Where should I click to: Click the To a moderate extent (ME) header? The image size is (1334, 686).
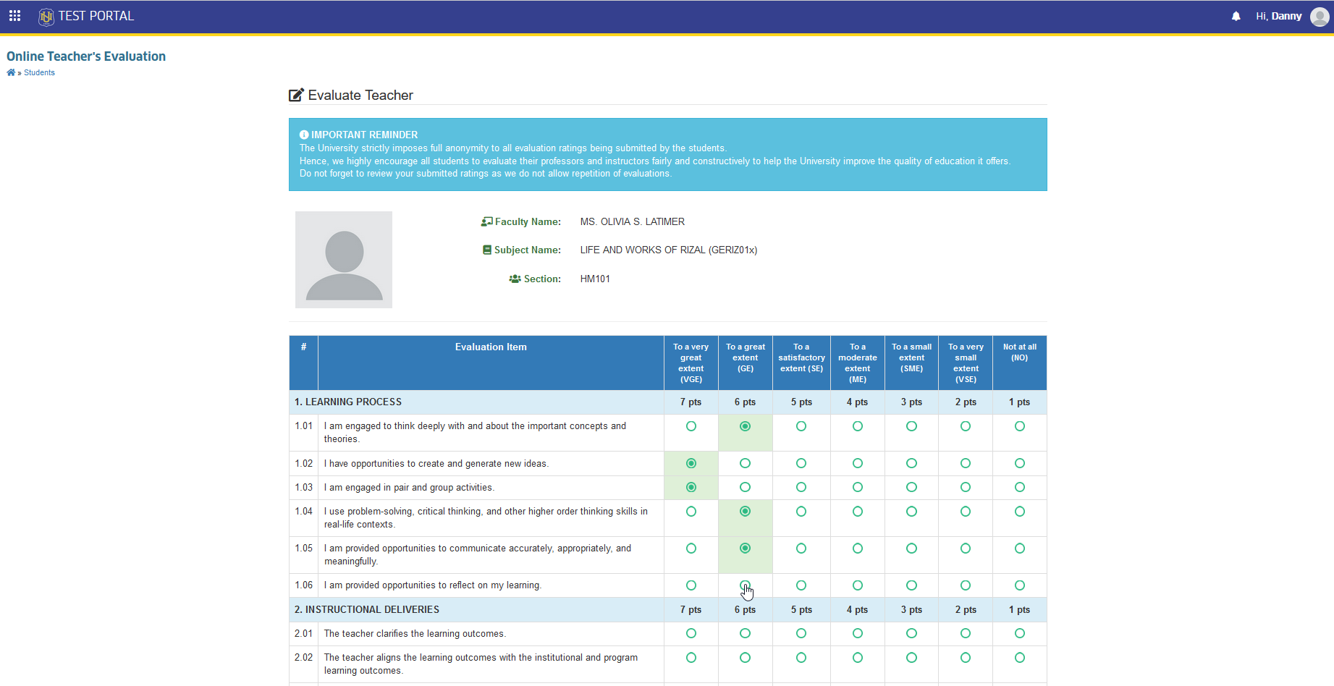(x=858, y=363)
